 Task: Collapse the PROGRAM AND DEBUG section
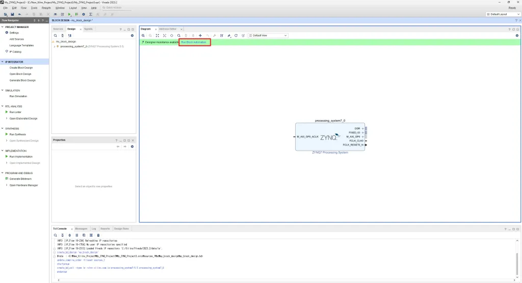coord(3,173)
